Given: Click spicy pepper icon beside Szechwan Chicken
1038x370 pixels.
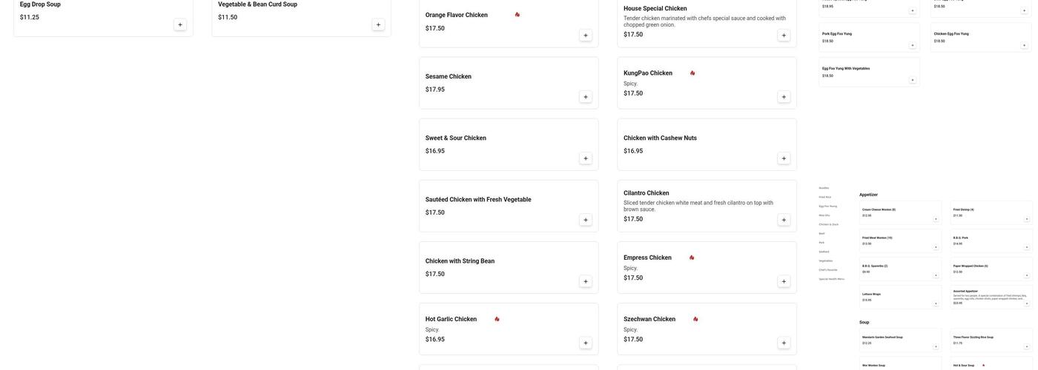Looking at the screenshot, I should pos(695,320).
